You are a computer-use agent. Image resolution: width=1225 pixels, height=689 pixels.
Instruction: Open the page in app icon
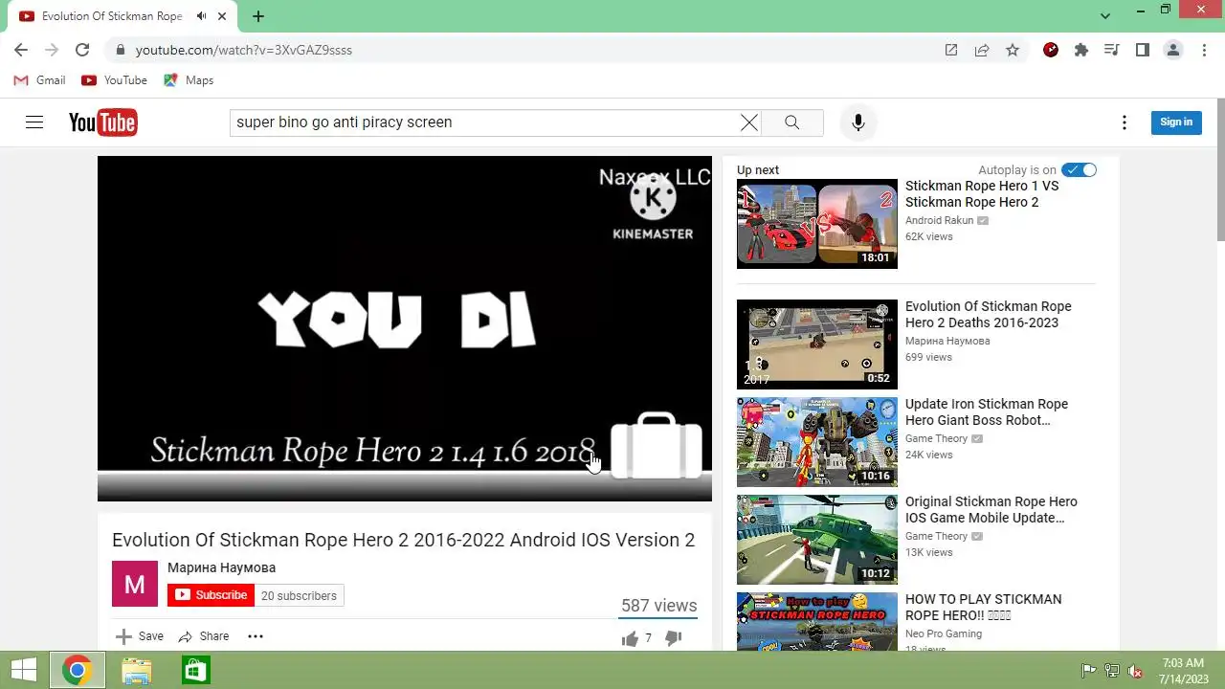pos(951,50)
